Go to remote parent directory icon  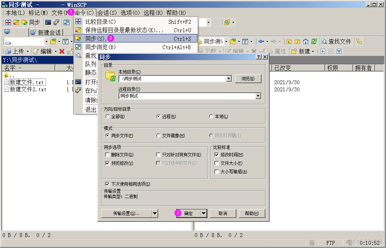(289, 42)
